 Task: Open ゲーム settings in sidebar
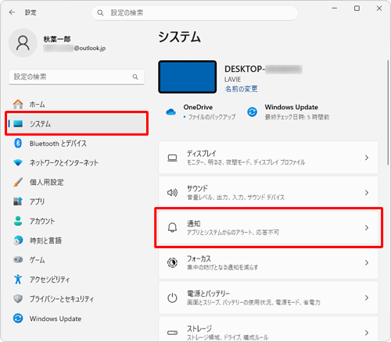point(76,260)
